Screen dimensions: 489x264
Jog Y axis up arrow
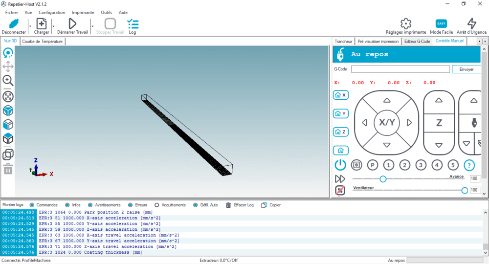pyautogui.click(x=387, y=100)
